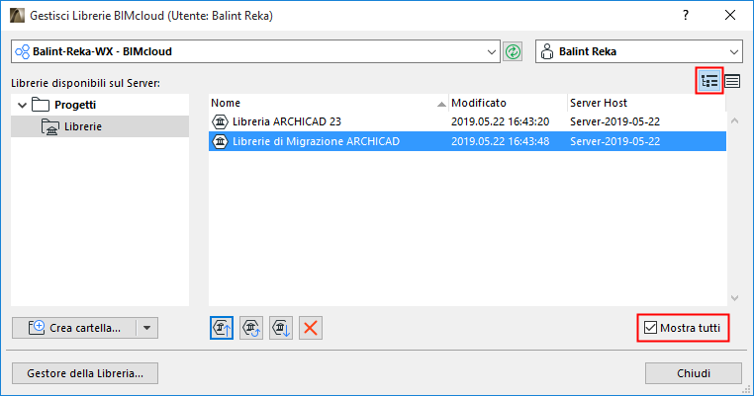Open the Balint Reka user dropdown
Screen dimensions: 754x396
pyautogui.click(x=734, y=51)
